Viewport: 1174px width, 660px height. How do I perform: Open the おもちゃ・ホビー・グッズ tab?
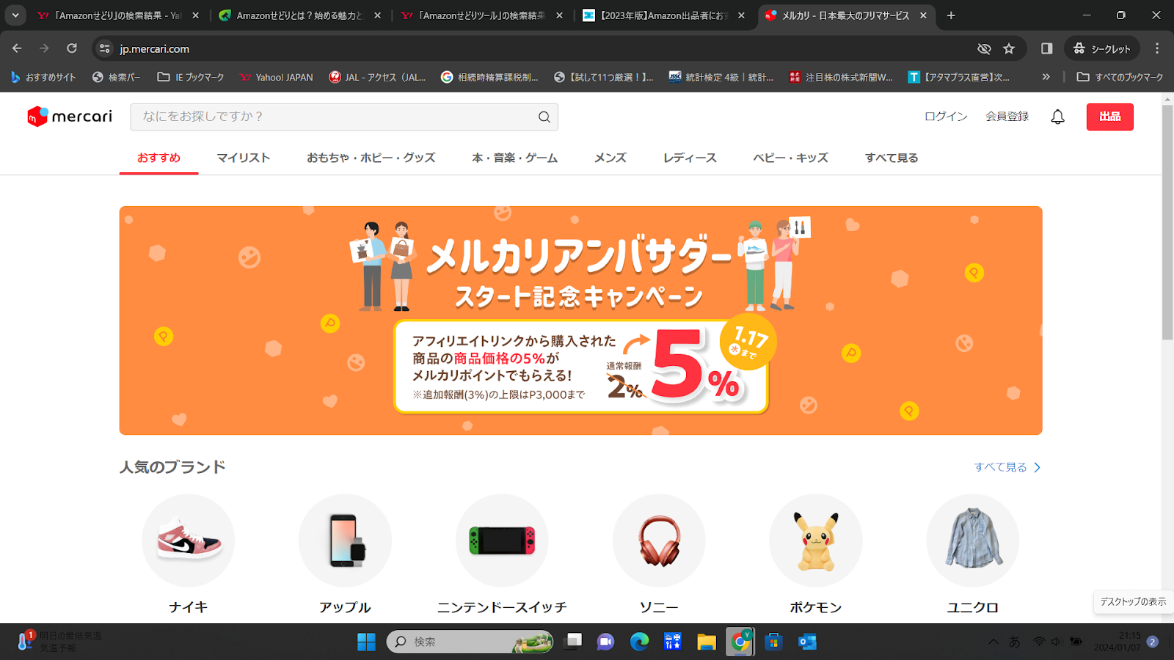pyautogui.click(x=371, y=158)
